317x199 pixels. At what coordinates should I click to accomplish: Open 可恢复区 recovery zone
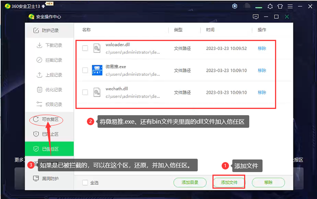click(x=49, y=119)
